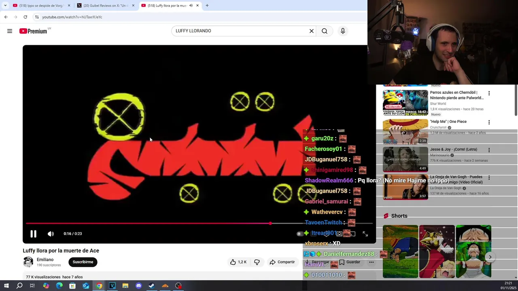Image resolution: width=518 pixels, height=291 pixels.
Task: Open Task View on taskbar
Action: coord(32,286)
